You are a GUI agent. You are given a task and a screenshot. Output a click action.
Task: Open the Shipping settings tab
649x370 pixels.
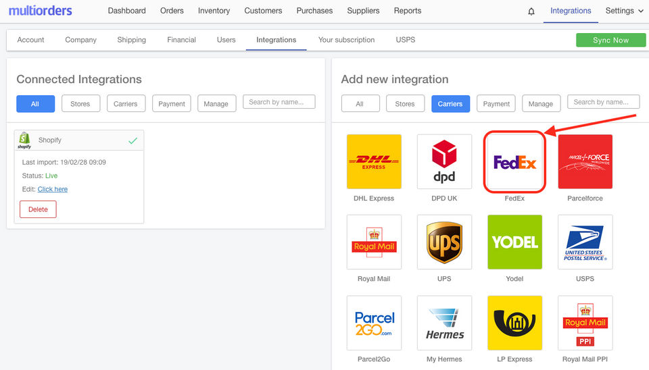(132, 40)
